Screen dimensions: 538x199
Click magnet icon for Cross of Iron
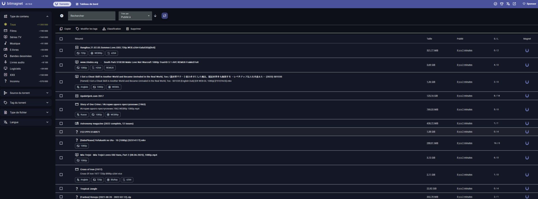527,175
